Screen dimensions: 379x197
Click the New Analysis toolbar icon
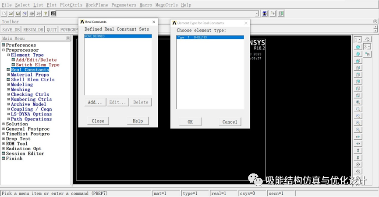click(4, 14)
